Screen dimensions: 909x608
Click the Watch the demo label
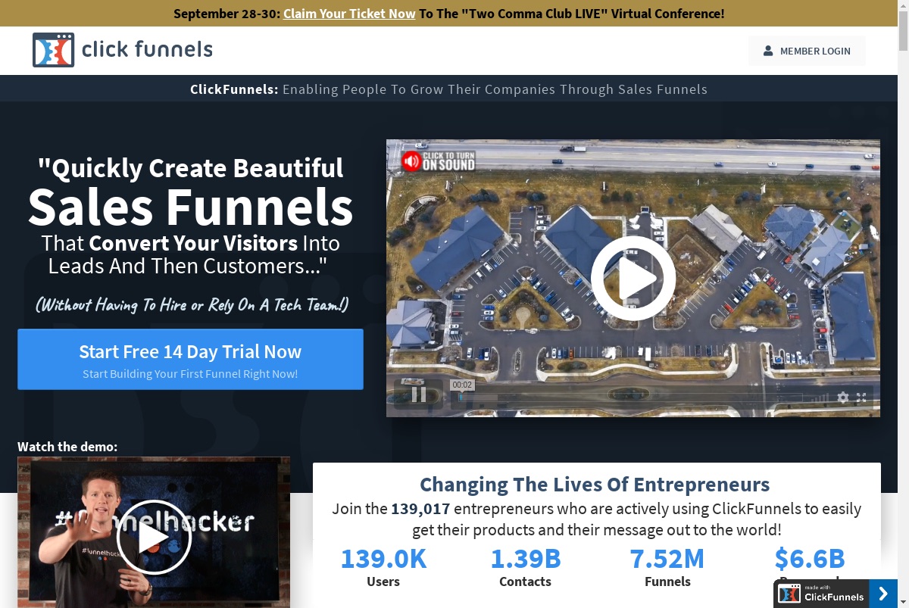[67, 447]
